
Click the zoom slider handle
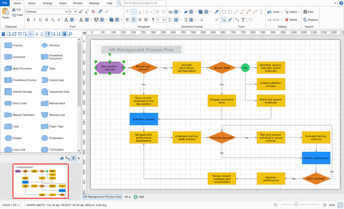click(296, 205)
